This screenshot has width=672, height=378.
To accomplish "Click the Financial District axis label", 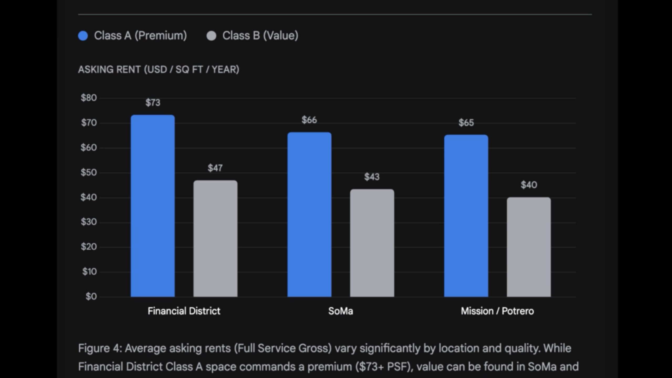I will pyautogui.click(x=184, y=311).
